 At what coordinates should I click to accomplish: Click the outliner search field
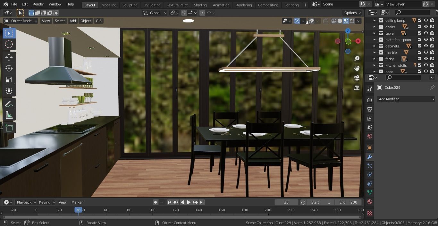pyautogui.click(x=412, y=13)
